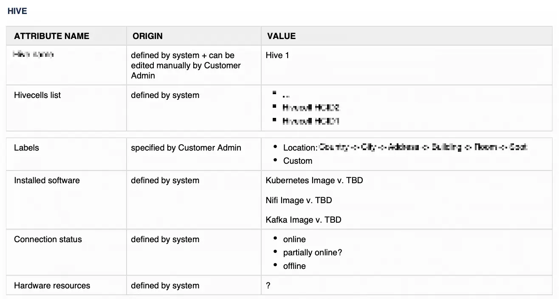Select the 'Labels' attribute cell
559x299 pixels.
pyautogui.click(x=26, y=148)
